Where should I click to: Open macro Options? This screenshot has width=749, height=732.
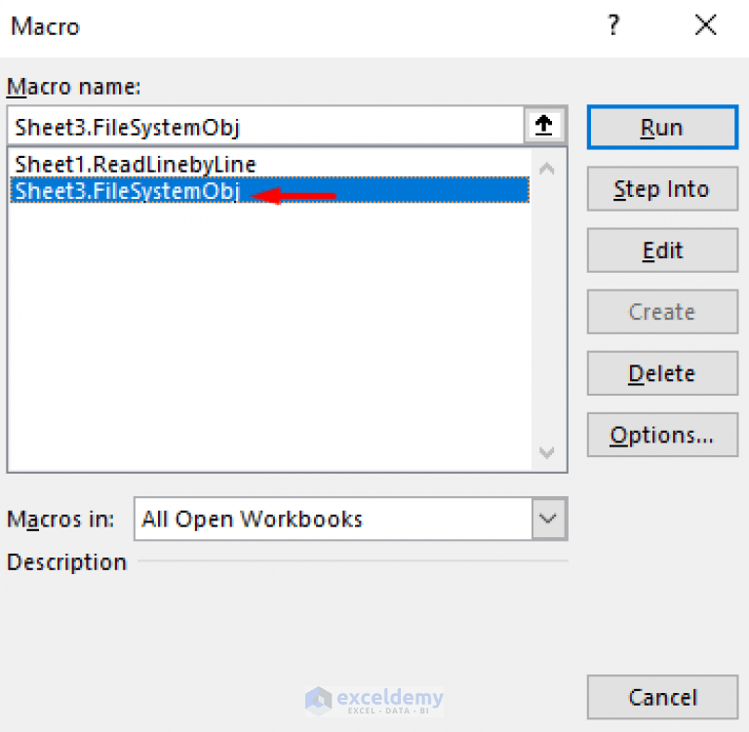pos(662,435)
